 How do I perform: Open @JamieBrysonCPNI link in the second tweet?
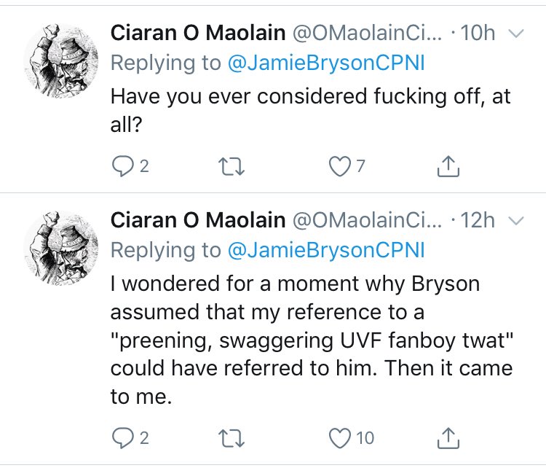click(325, 249)
